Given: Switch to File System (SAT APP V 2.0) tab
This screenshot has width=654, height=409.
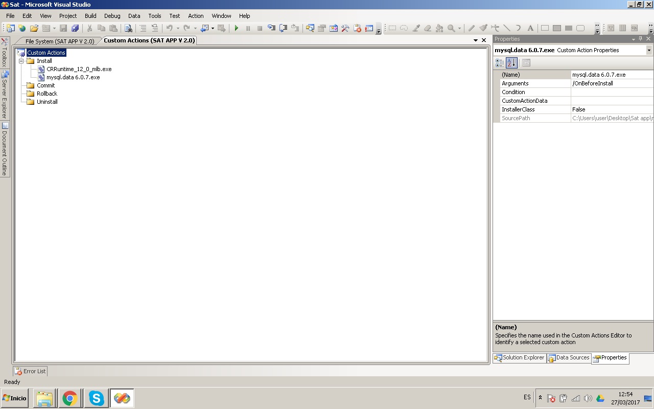Looking at the screenshot, I should tap(60, 41).
